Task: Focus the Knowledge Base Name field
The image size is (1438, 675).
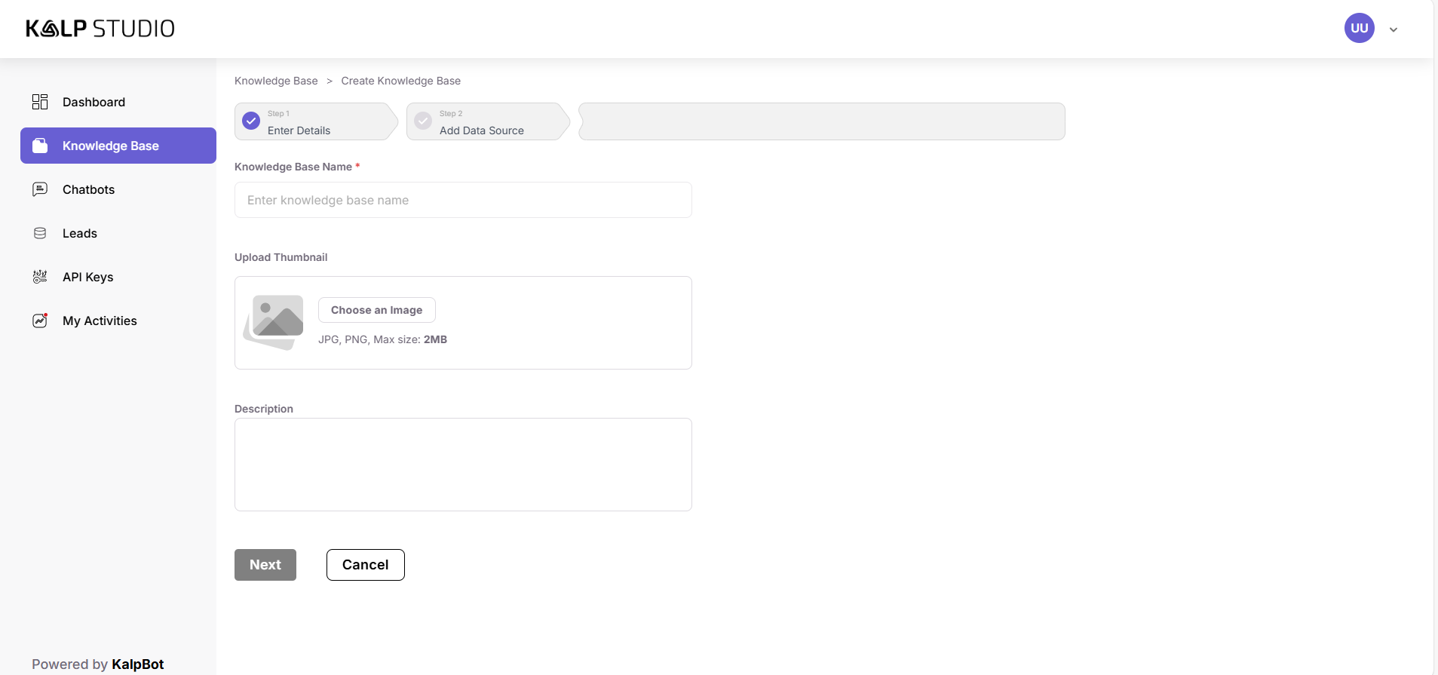Action: click(463, 200)
